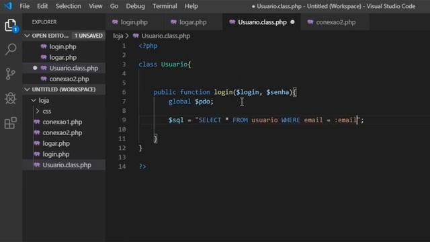The image size is (430, 242).
Task: Collapse the Untitled (Workspace) section
Action: [x=27, y=89]
